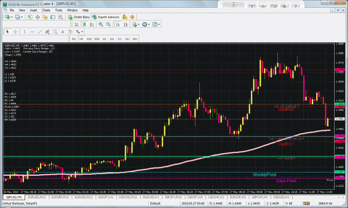Open the Help menu
Viewport: 348px width, 208px height.
pos(85,10)
